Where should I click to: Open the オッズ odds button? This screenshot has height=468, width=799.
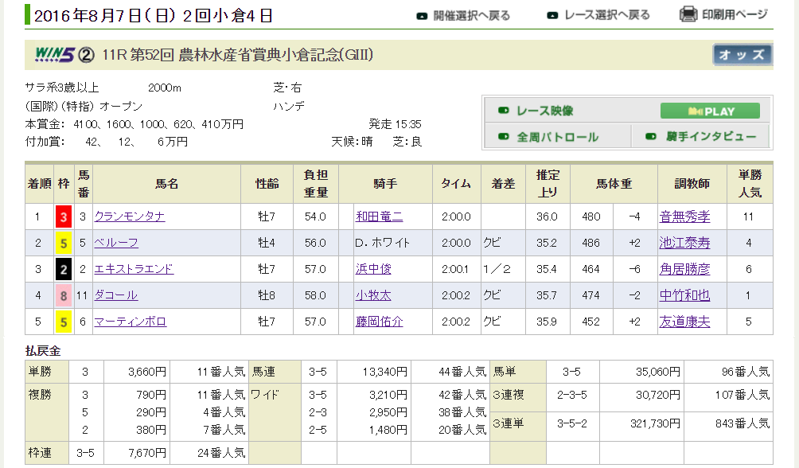(742, 55)
